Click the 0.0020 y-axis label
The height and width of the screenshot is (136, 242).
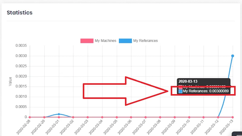point(21,76)
